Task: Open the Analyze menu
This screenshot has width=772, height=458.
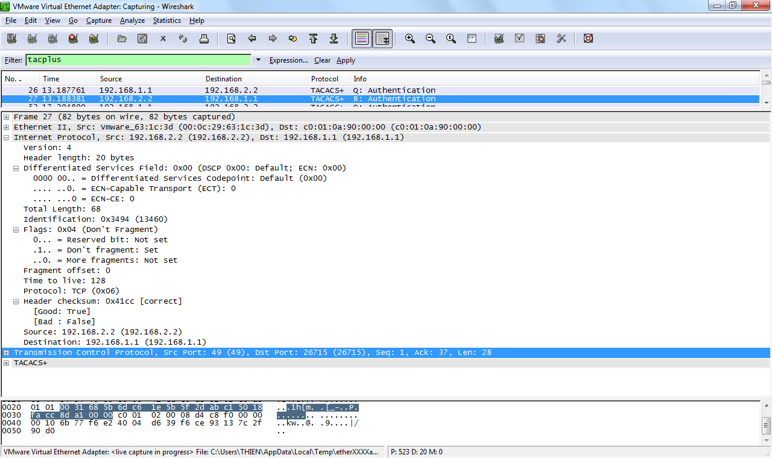Action: [x=132, y=20]
